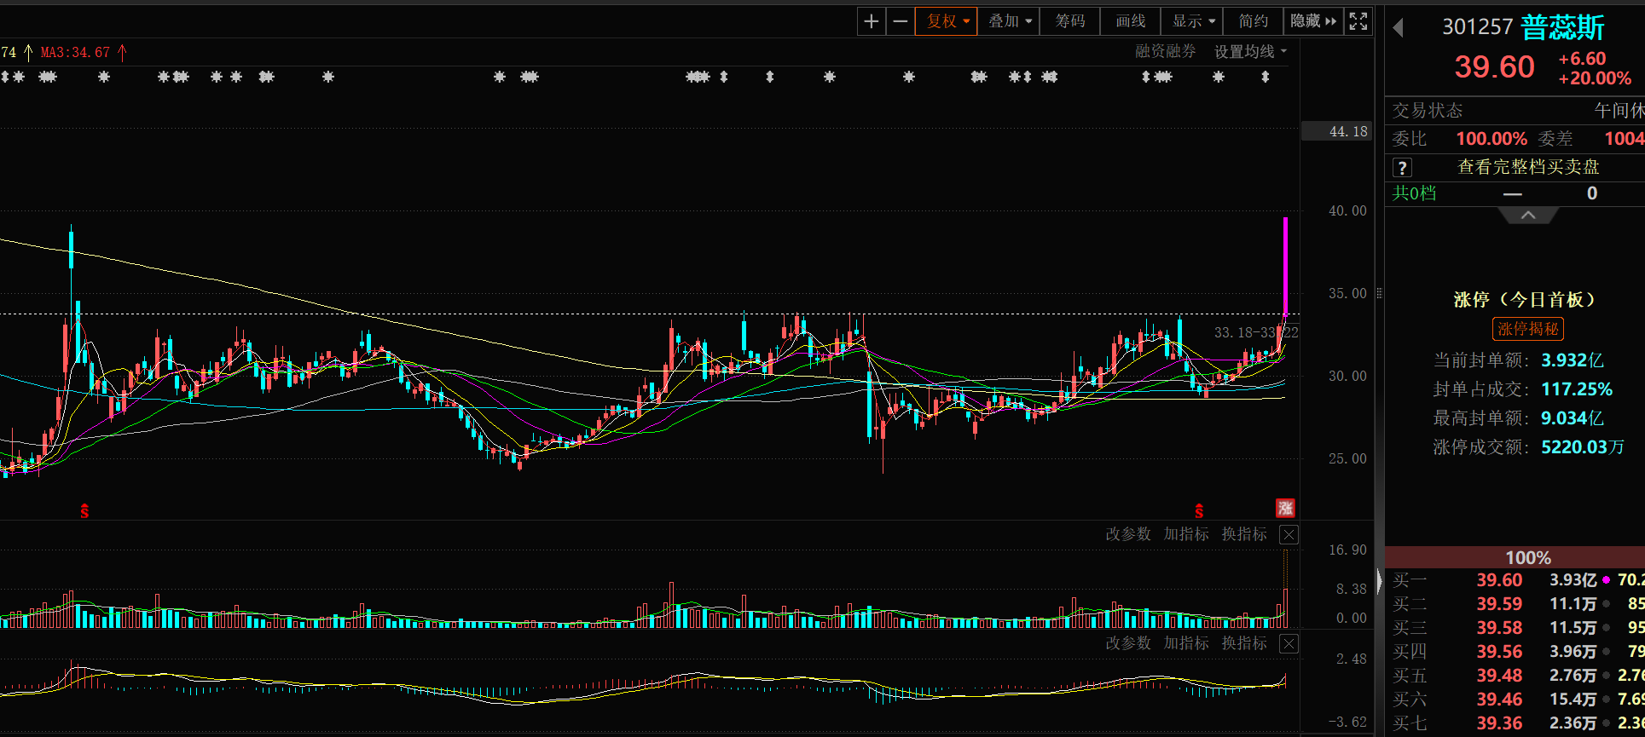The height and width of the screenshot is (737, 1645).
Task: Expand the 隐藏 panel toggle
Action: (1313, 21)
